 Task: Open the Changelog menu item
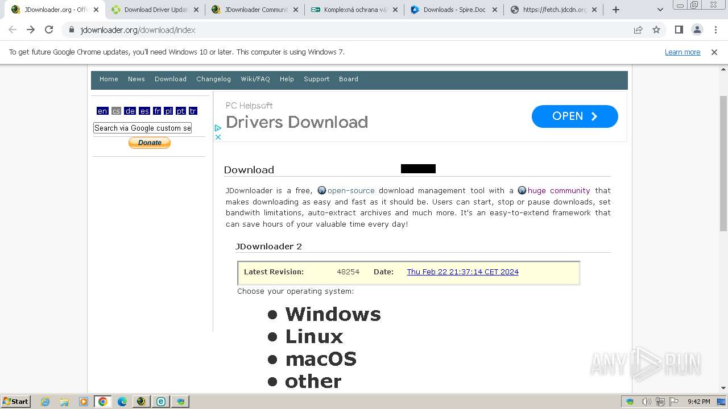214,79
